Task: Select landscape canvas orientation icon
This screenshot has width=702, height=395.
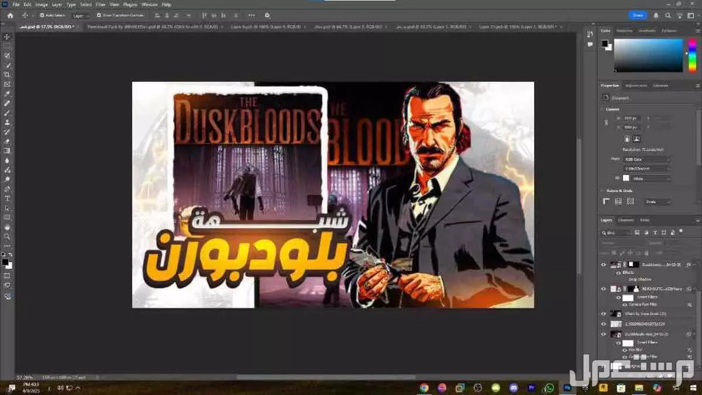Action: coord(636,139)
